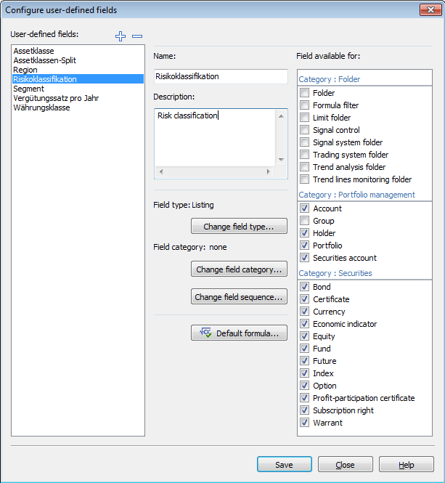
Task: Select Vergütungssatz pro Jahr field
Action: [56, 98]
